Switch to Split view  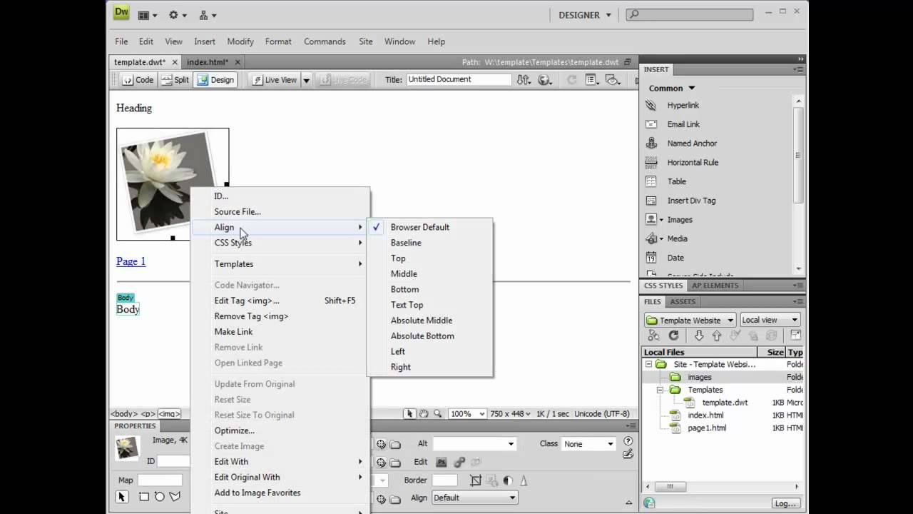[x=175, y=80]
